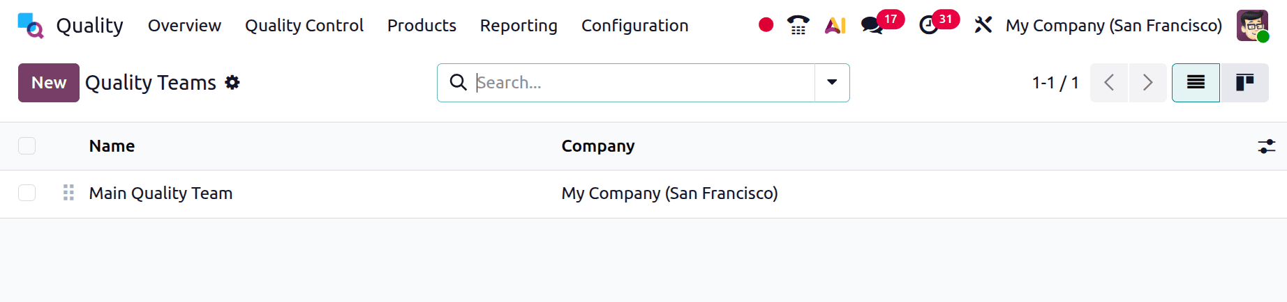The width and height of the screenshot is (1287, 302).
Task: Click the Quality Teams breadcrumb title
Action: pos(151,83)
